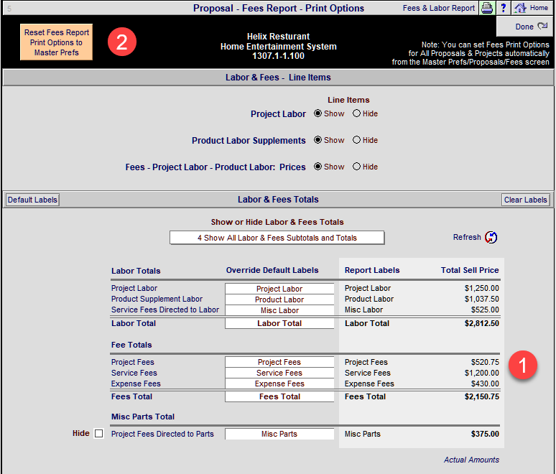Click the Labor & Fees Totals section header

tap(278, 199)
